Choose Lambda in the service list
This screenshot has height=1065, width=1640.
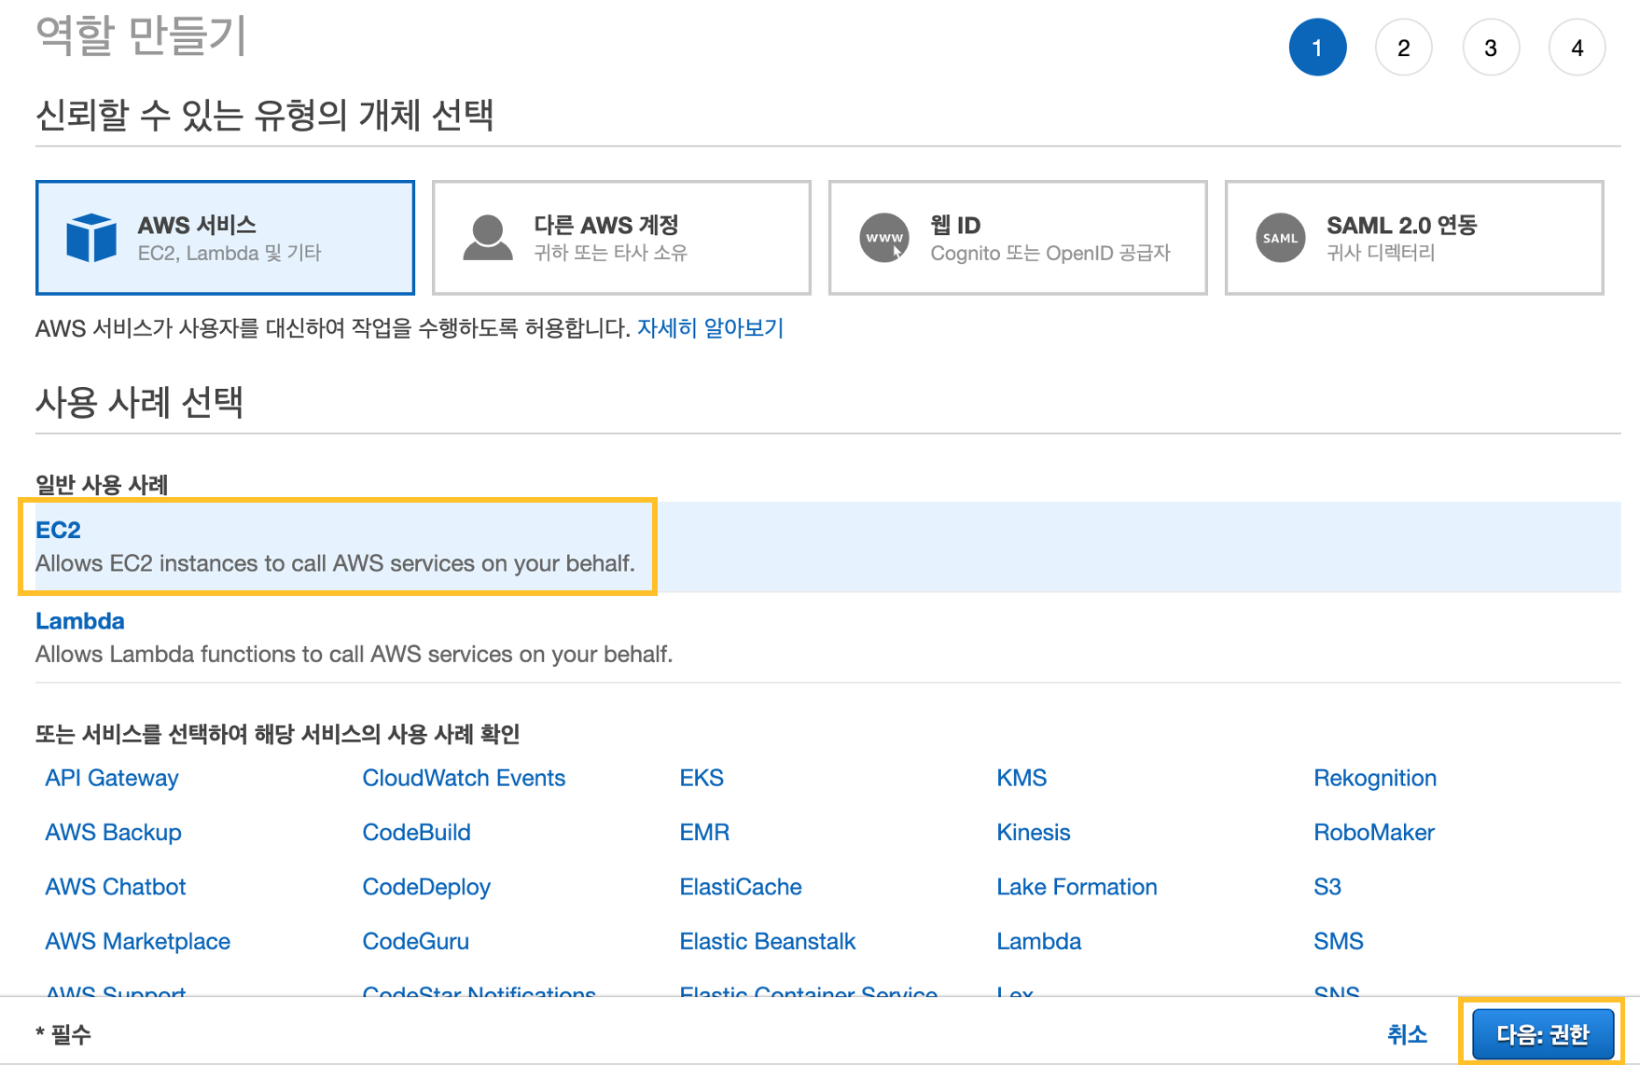[x=1038, y=941]
